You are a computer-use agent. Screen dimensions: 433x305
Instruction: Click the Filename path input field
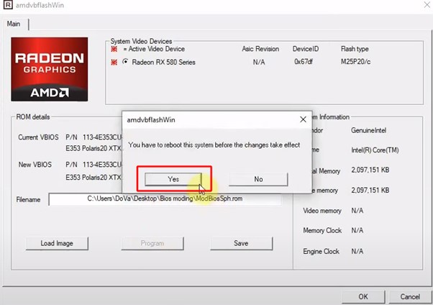point(164,199)
